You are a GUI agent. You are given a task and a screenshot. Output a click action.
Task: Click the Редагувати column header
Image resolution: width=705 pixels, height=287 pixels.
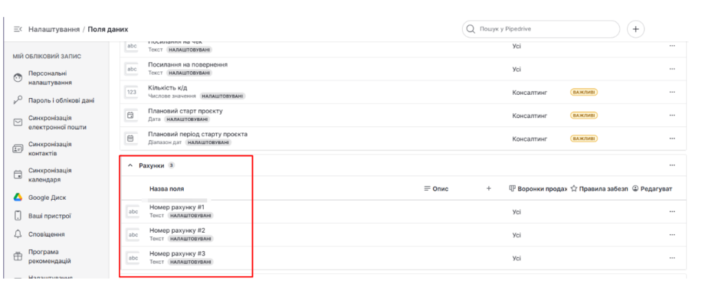coord(652,189)
